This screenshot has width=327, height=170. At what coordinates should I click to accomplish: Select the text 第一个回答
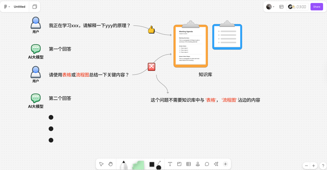pos(60,49)
